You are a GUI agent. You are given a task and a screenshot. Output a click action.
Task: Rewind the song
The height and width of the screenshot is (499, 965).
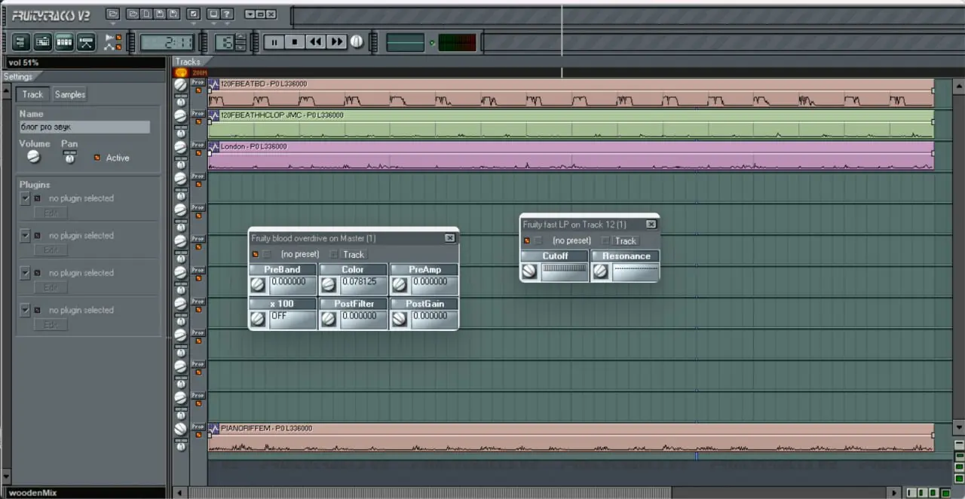click(316, 42)
